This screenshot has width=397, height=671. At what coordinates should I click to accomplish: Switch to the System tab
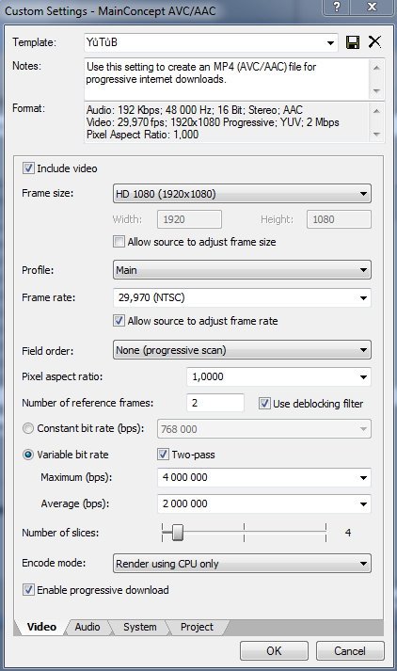pos(140,627)
